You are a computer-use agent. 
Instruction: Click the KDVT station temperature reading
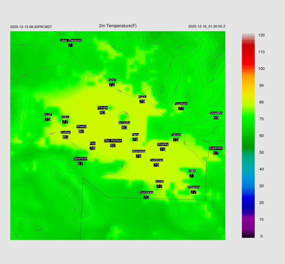[x=112, y=84]
